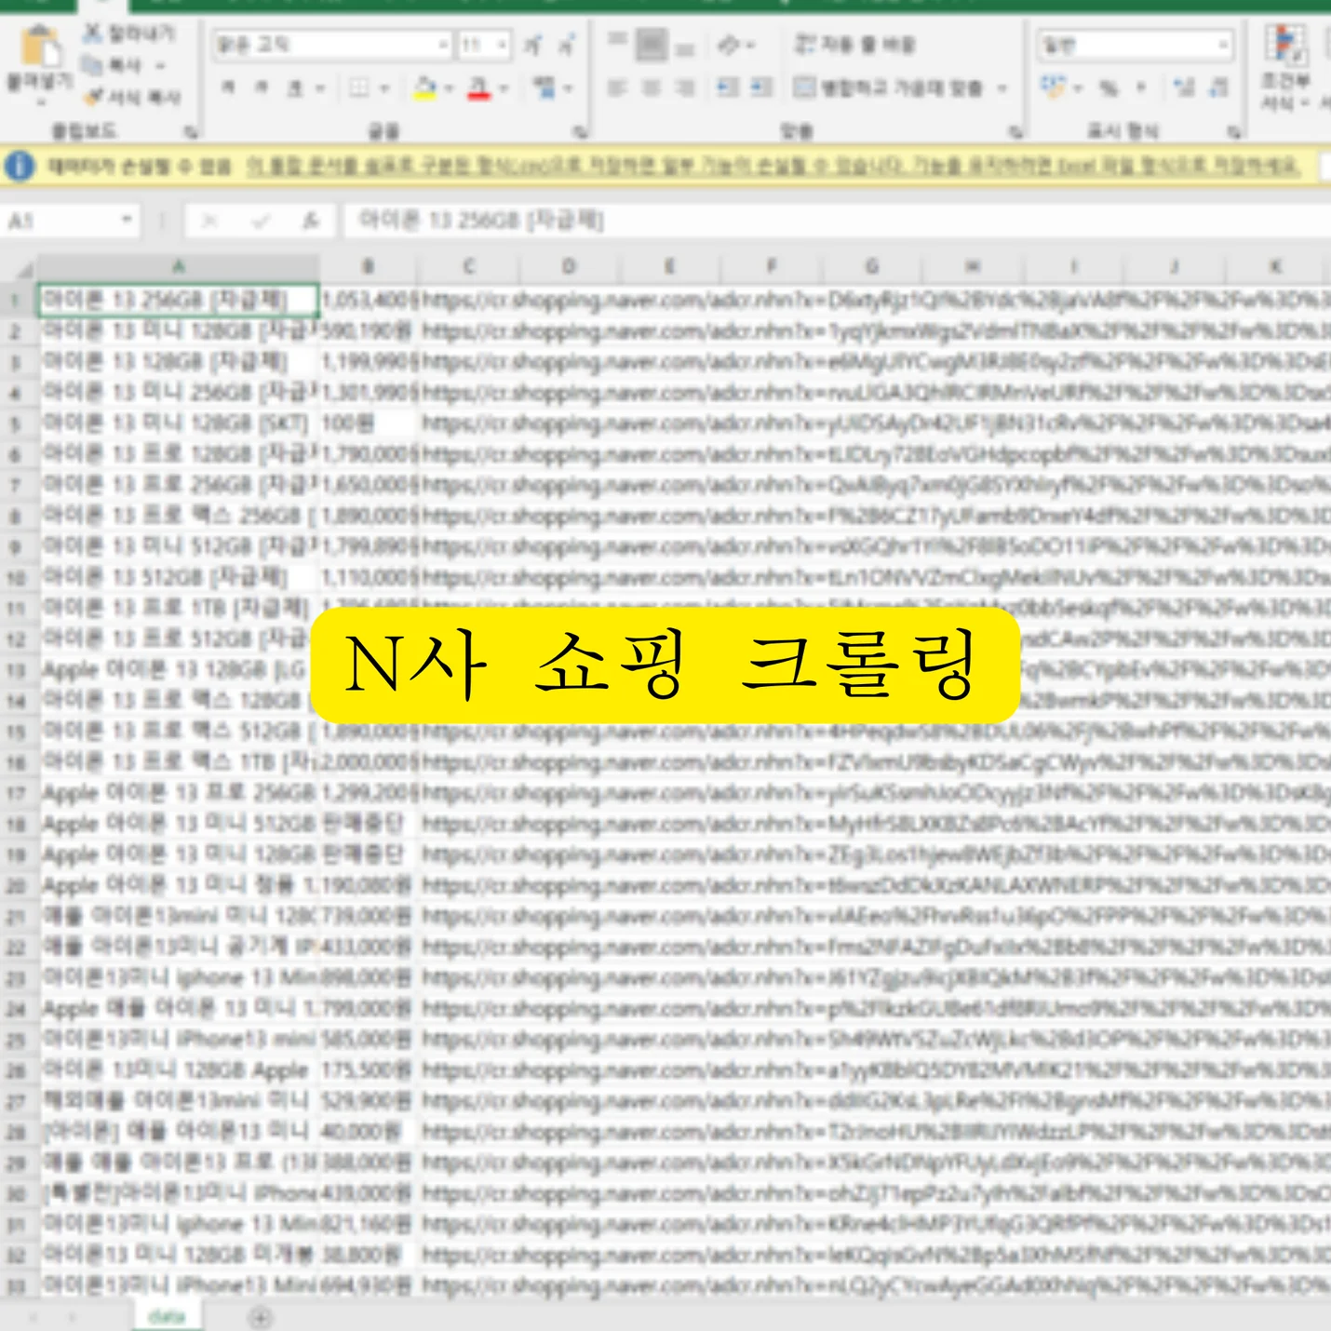Open the Font group dialog launcher
This screenshot has height=1331, width=1331.
tap(579, 131)
